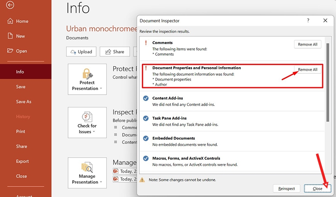Click 'We did not find any Content add-ins.'
The width and height of the screenshot is (336, 197).
point(184,105)
